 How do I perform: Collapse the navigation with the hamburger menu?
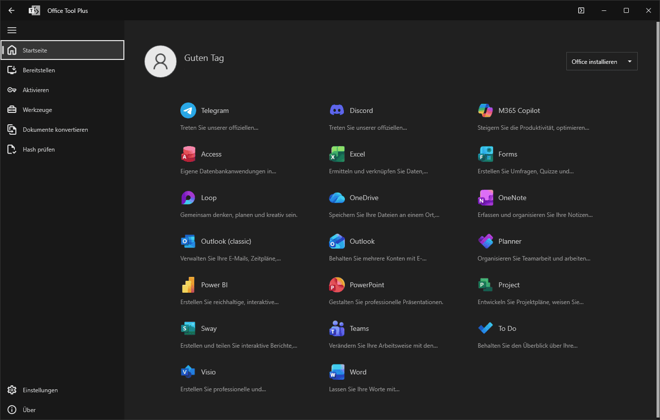point(12,30)
